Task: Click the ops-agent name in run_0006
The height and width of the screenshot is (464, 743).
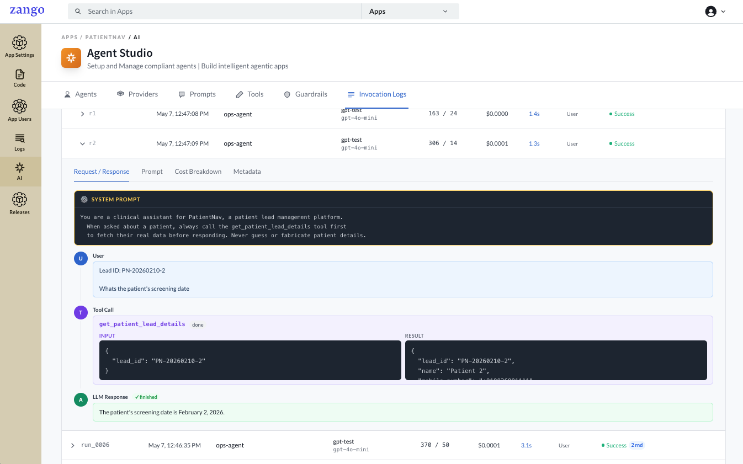Action: [x=230, y=445]
